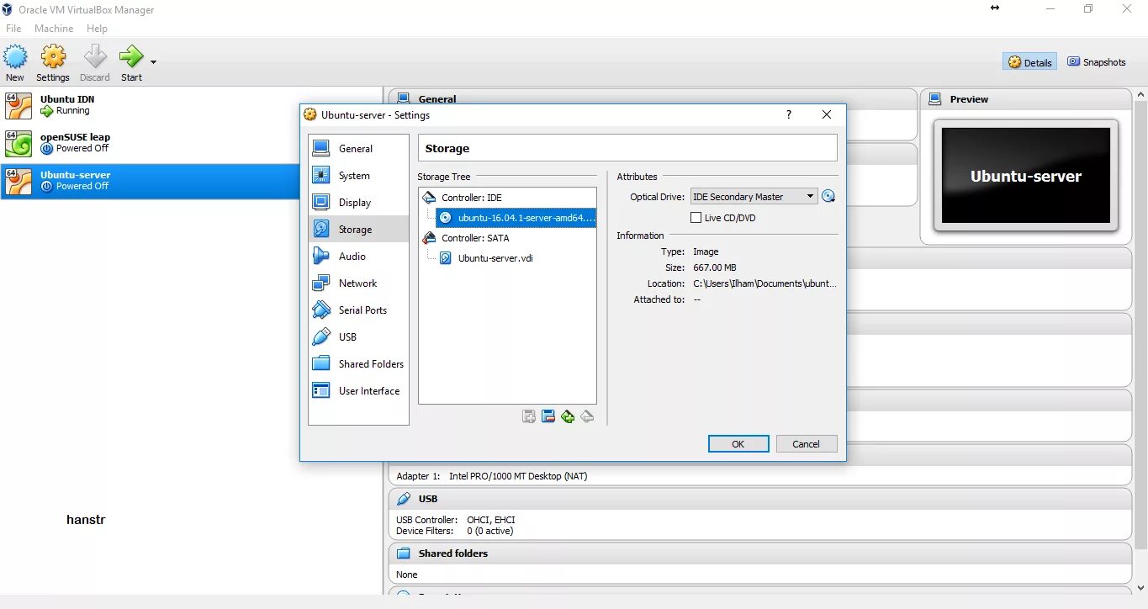Screen dimensions: 1148x609
Task: Click the 667.00 MB size value
Action: (x=714, y=267)
